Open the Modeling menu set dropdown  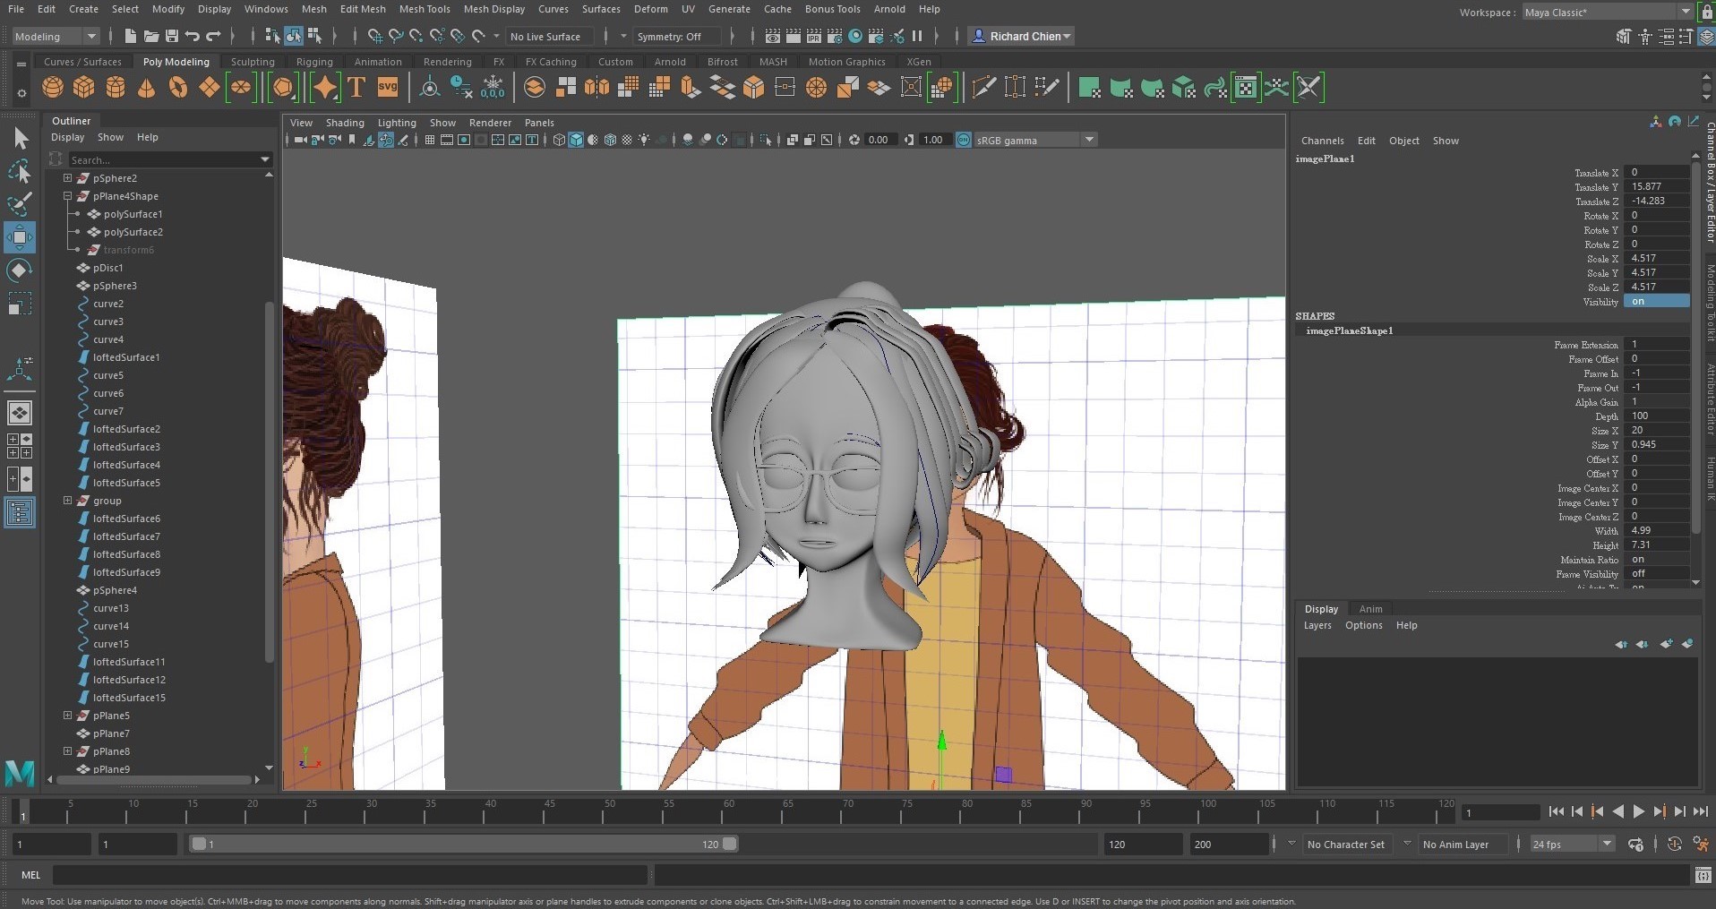[x=55, y=37]
